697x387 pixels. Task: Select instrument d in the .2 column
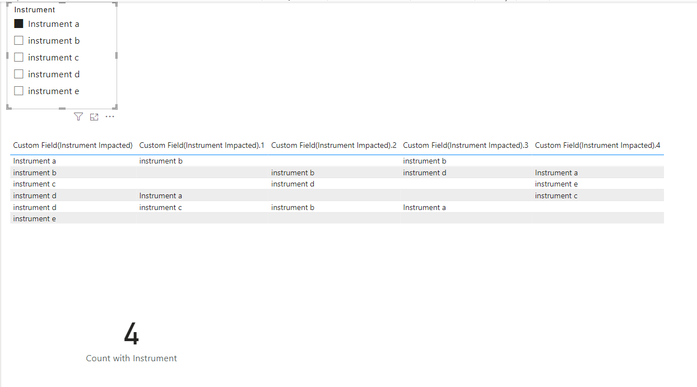click(293, 184)
